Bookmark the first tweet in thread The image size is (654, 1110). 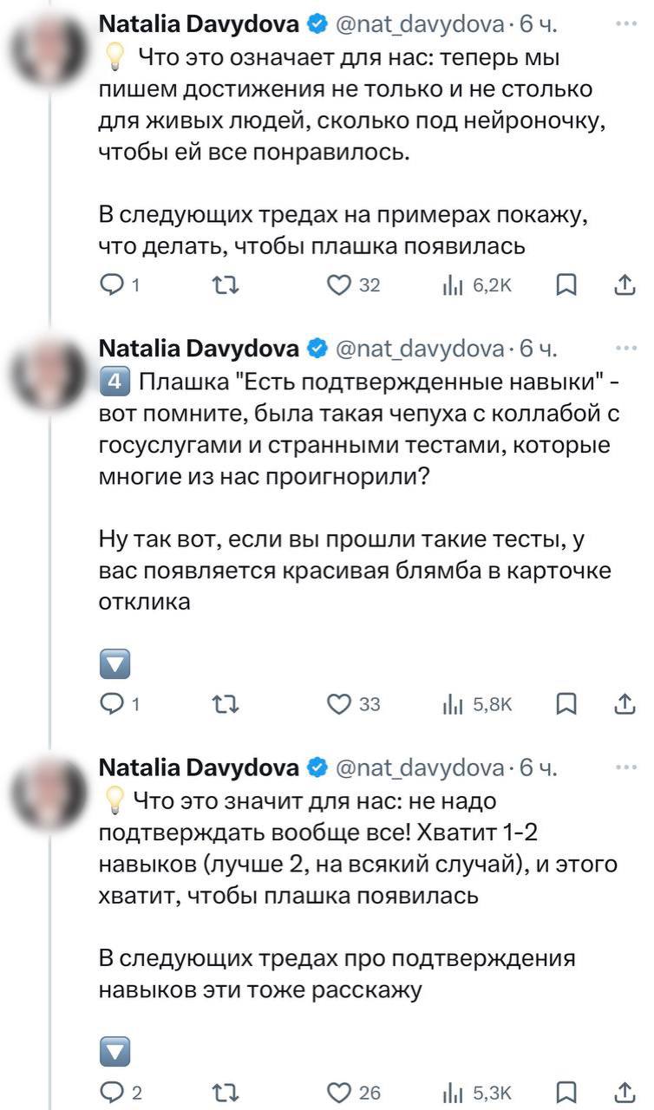(x=566, y=285)
